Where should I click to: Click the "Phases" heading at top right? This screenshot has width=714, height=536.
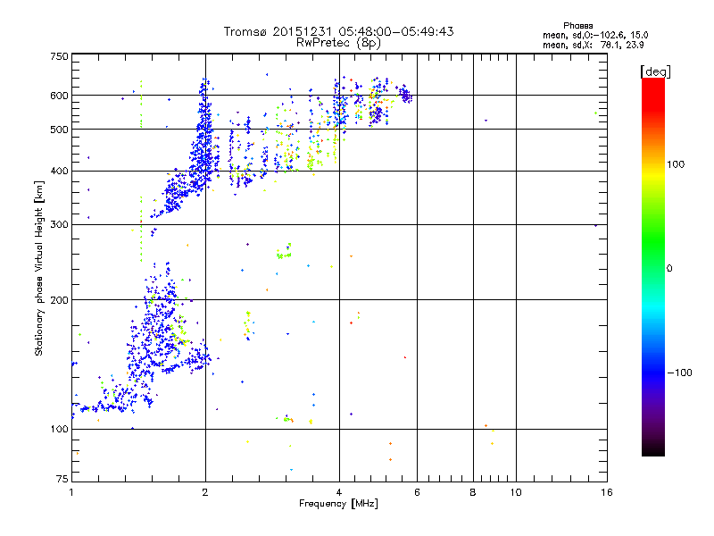(577, 26)
